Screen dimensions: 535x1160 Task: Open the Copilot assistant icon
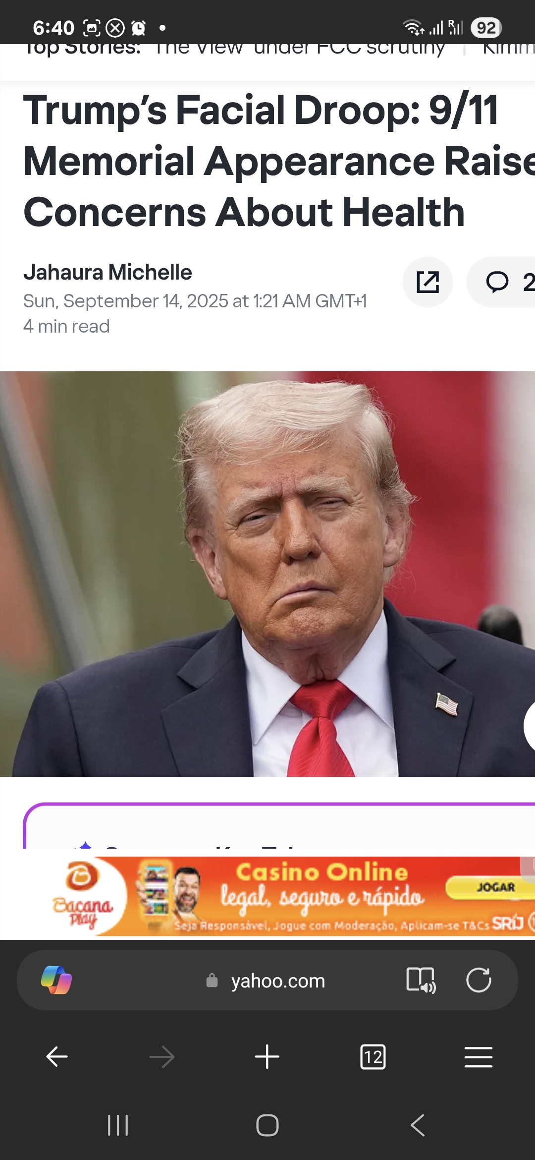56,980
